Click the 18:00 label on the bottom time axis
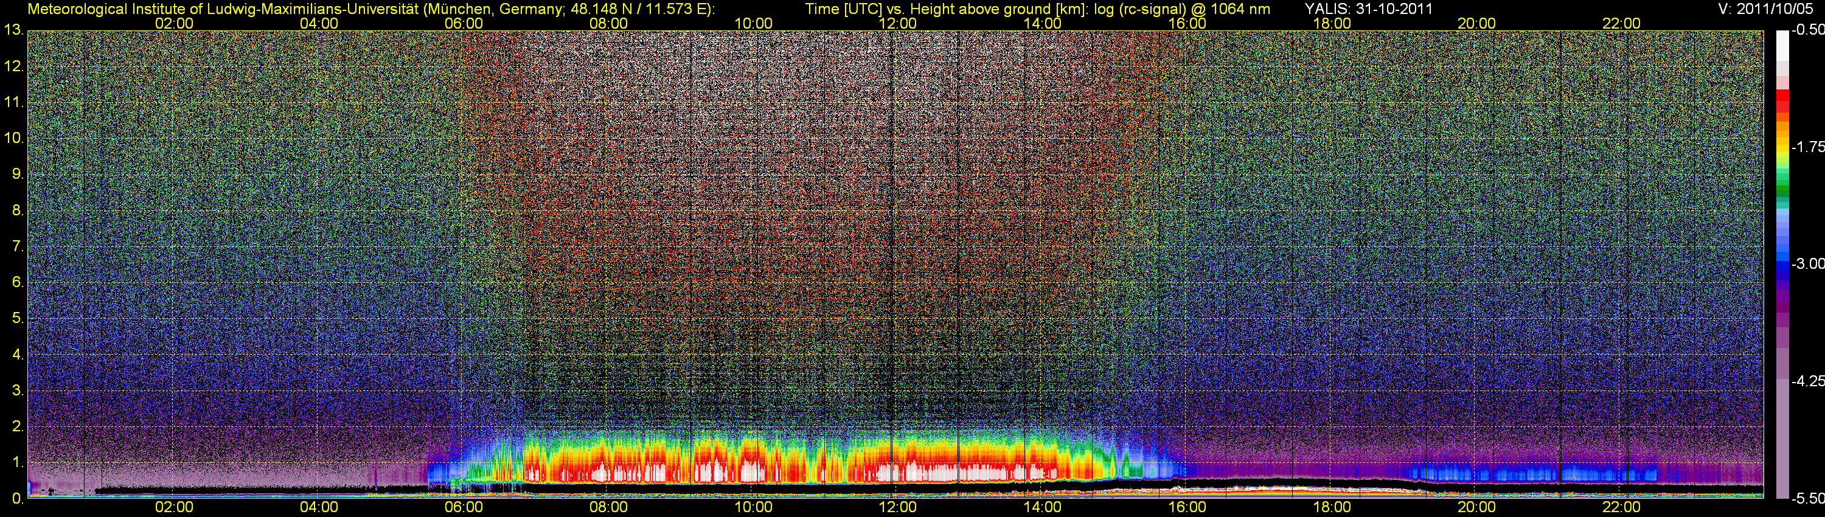This screenshot has width=1825, height=517. click(x=1332, y=508)
